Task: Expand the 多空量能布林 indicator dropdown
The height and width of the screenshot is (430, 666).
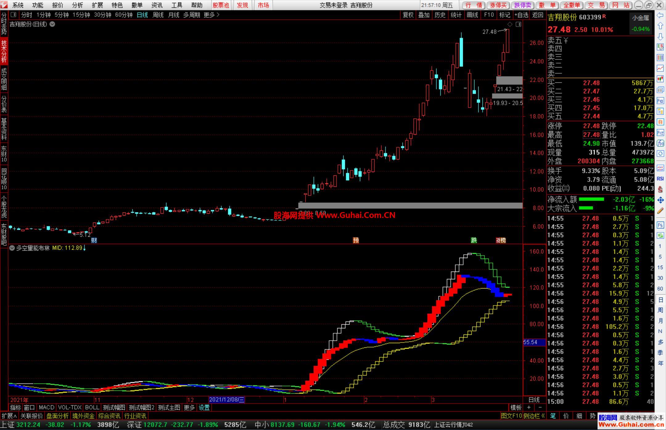Action: [12, 248]
